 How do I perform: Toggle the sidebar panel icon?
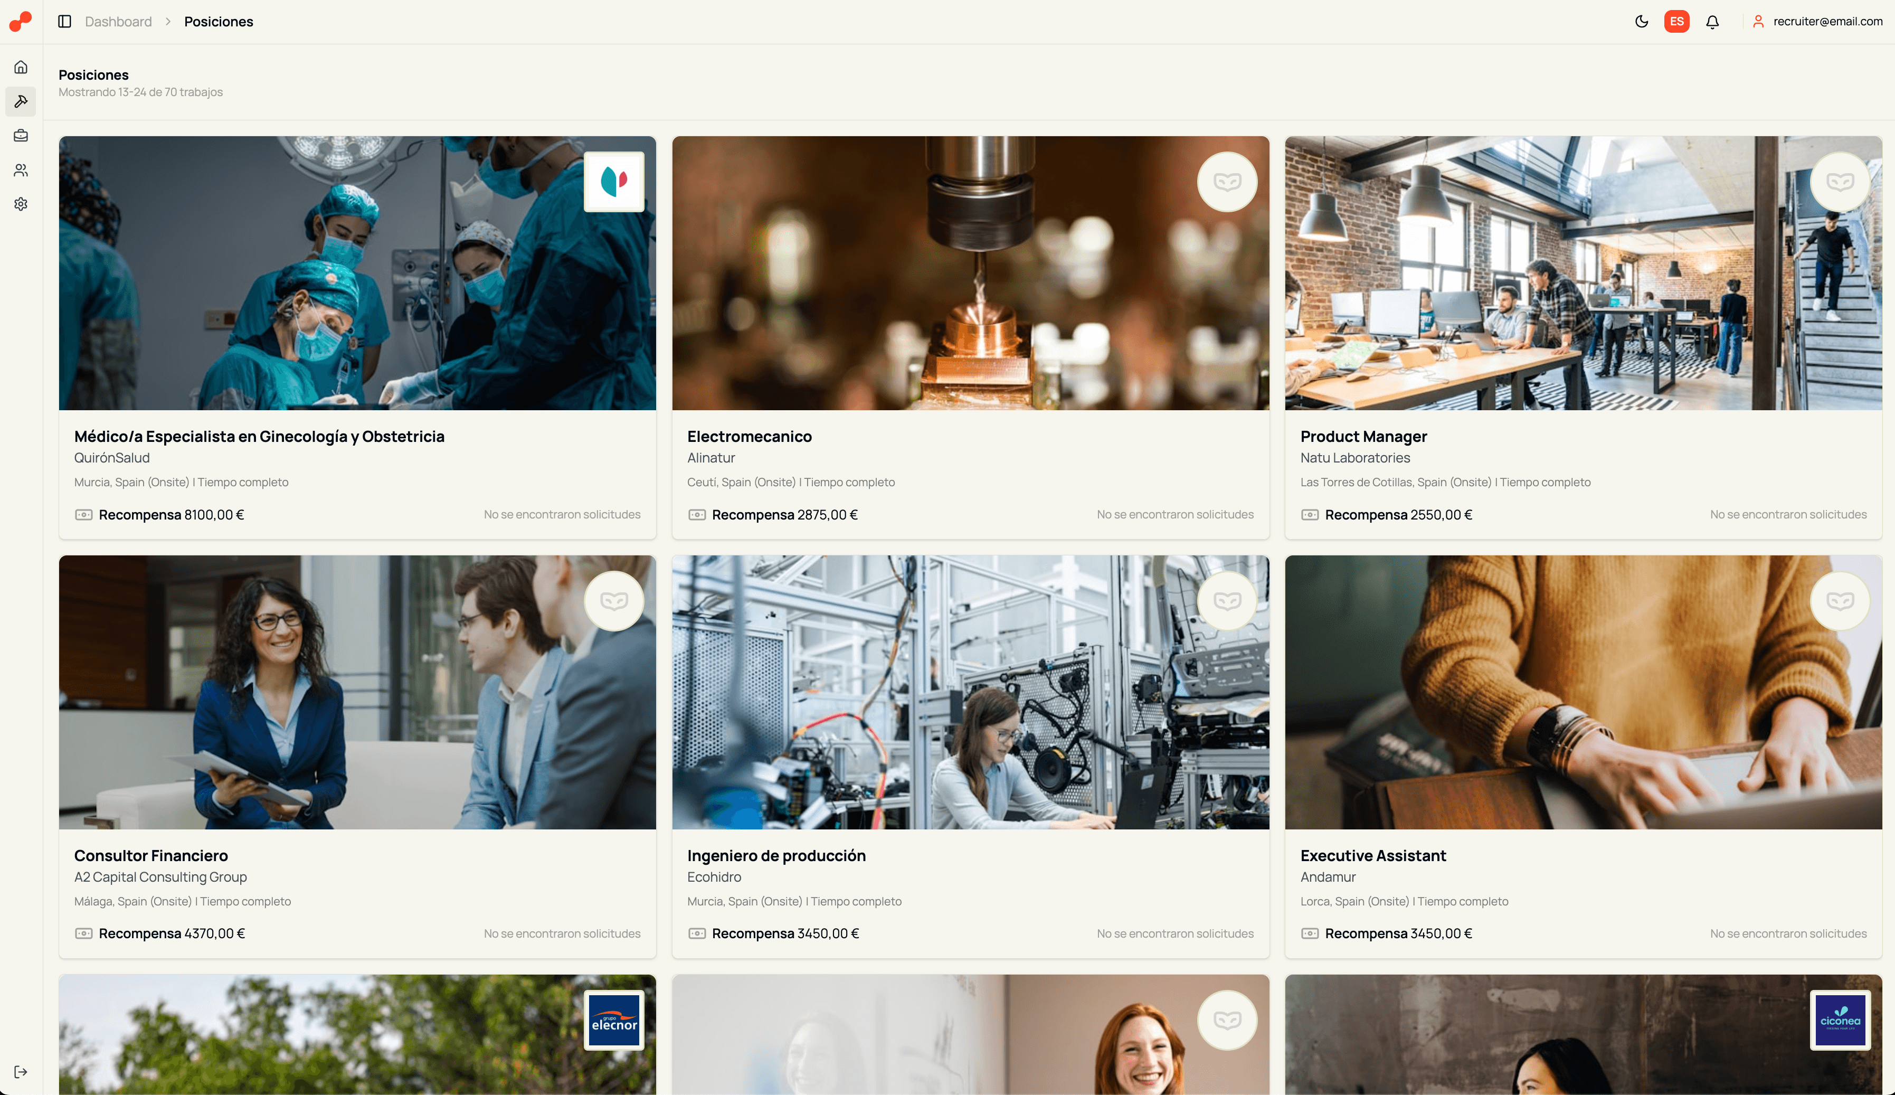64,22
